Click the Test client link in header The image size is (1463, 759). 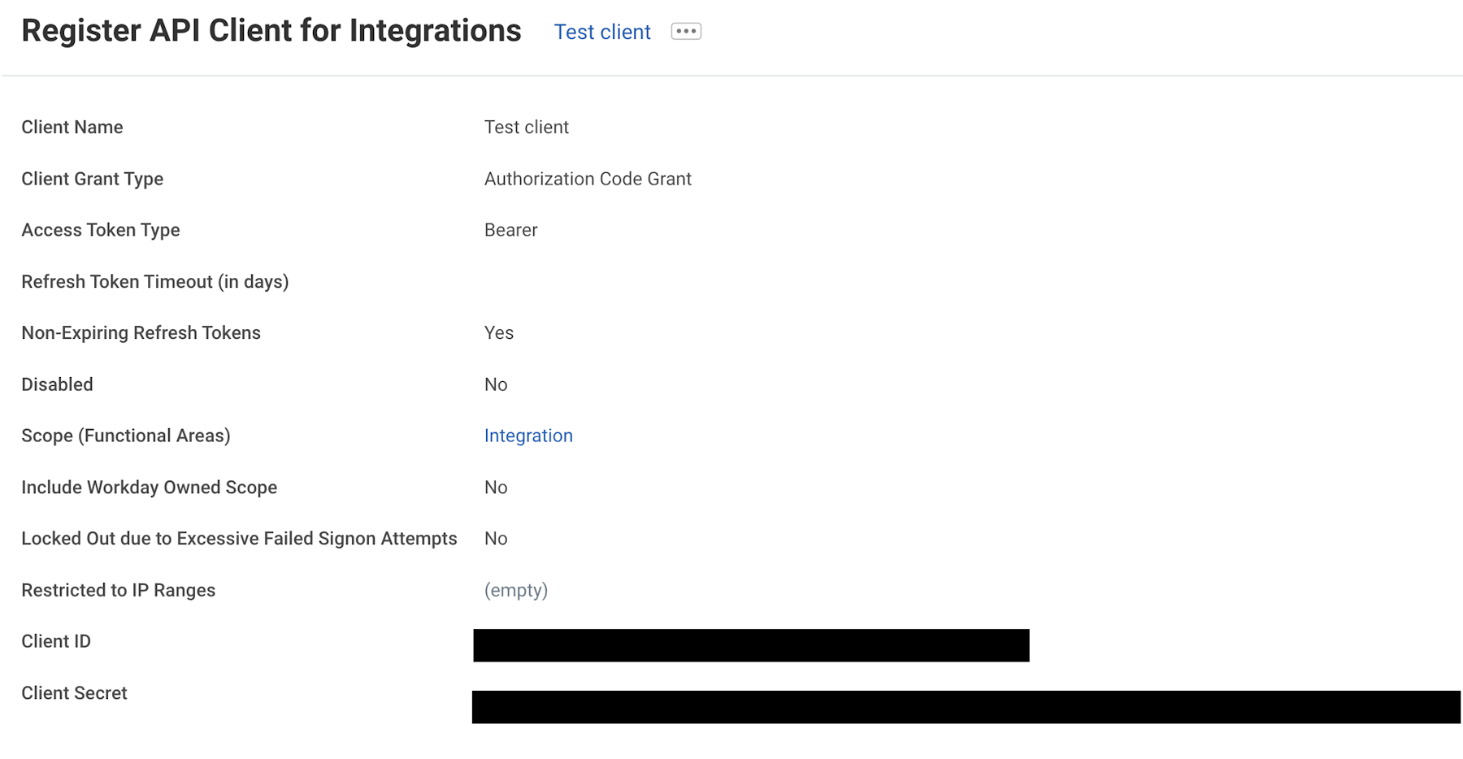click(601, 32)
